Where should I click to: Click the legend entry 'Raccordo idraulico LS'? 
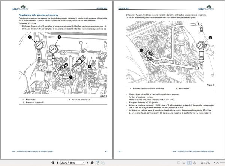point(81,100)
